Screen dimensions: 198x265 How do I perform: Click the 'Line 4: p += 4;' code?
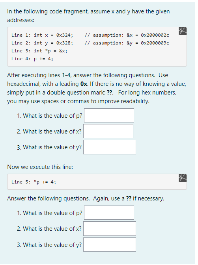(32, 59)
